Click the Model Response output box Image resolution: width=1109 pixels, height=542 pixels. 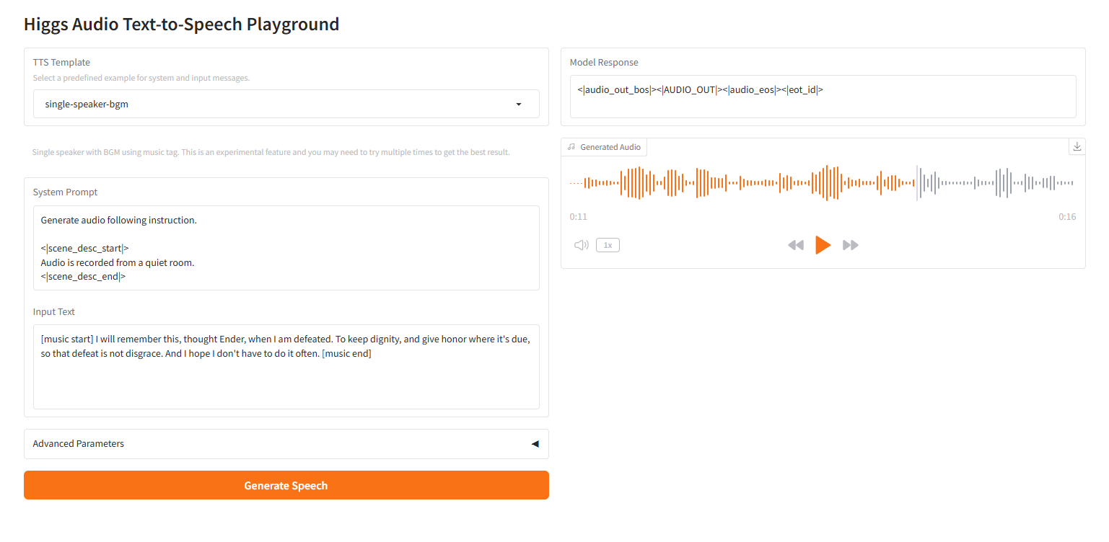pyautogui.click(x=823, y=97)
